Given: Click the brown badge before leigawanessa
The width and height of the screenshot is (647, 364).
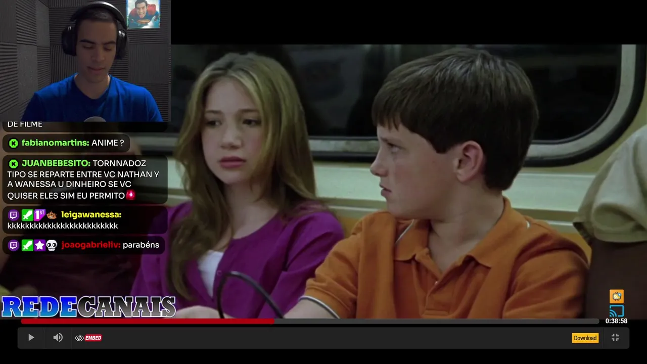Looking at the screenshot, I should [52, 215].
